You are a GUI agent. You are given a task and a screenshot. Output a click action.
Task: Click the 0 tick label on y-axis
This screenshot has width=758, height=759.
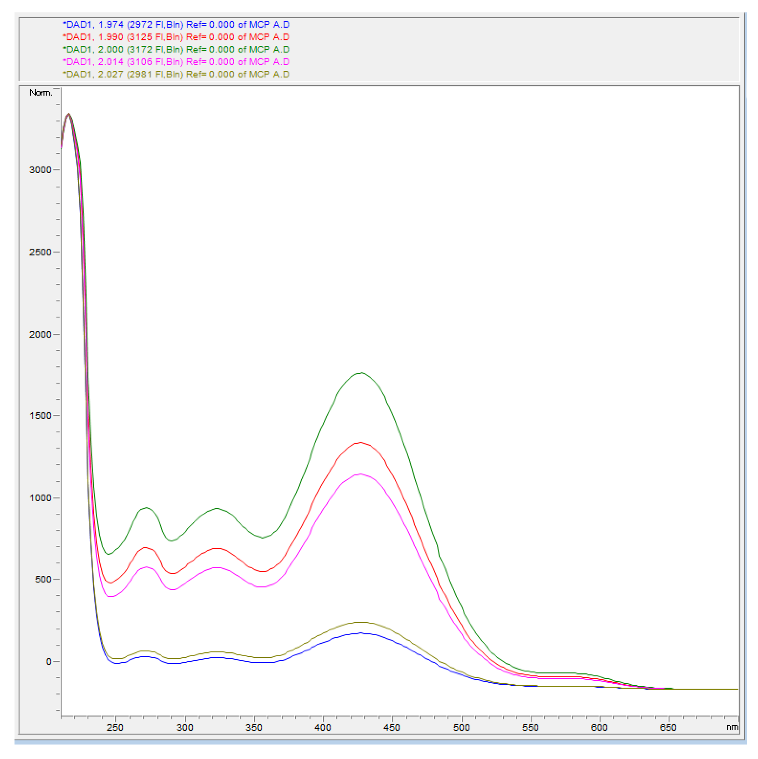click(x=49, y=662)
